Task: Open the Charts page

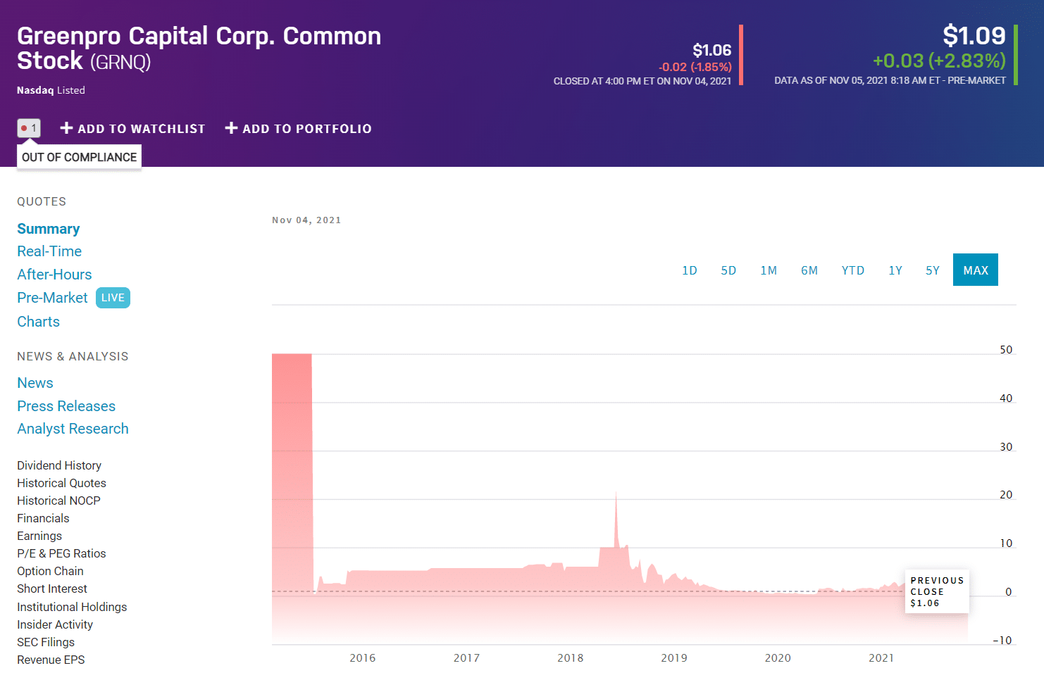Action: point(38,322)
